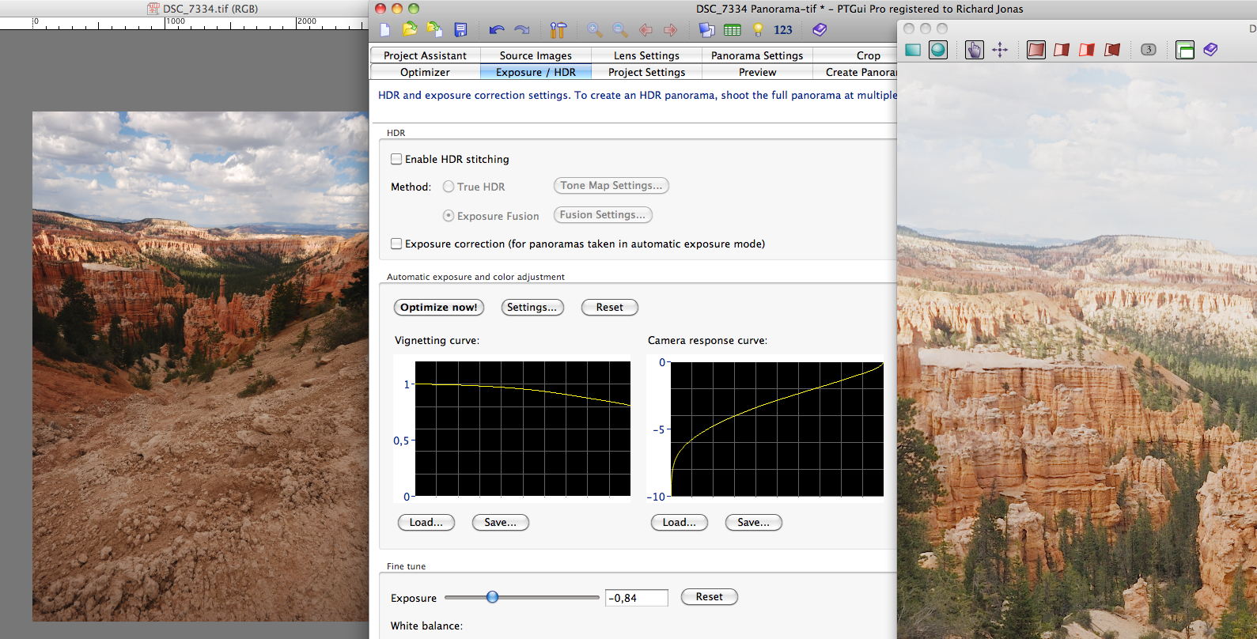Switch to the Lens Settings tab
Image resolution: width=1257 pixels, height=639 pixels.
(646, 55)
